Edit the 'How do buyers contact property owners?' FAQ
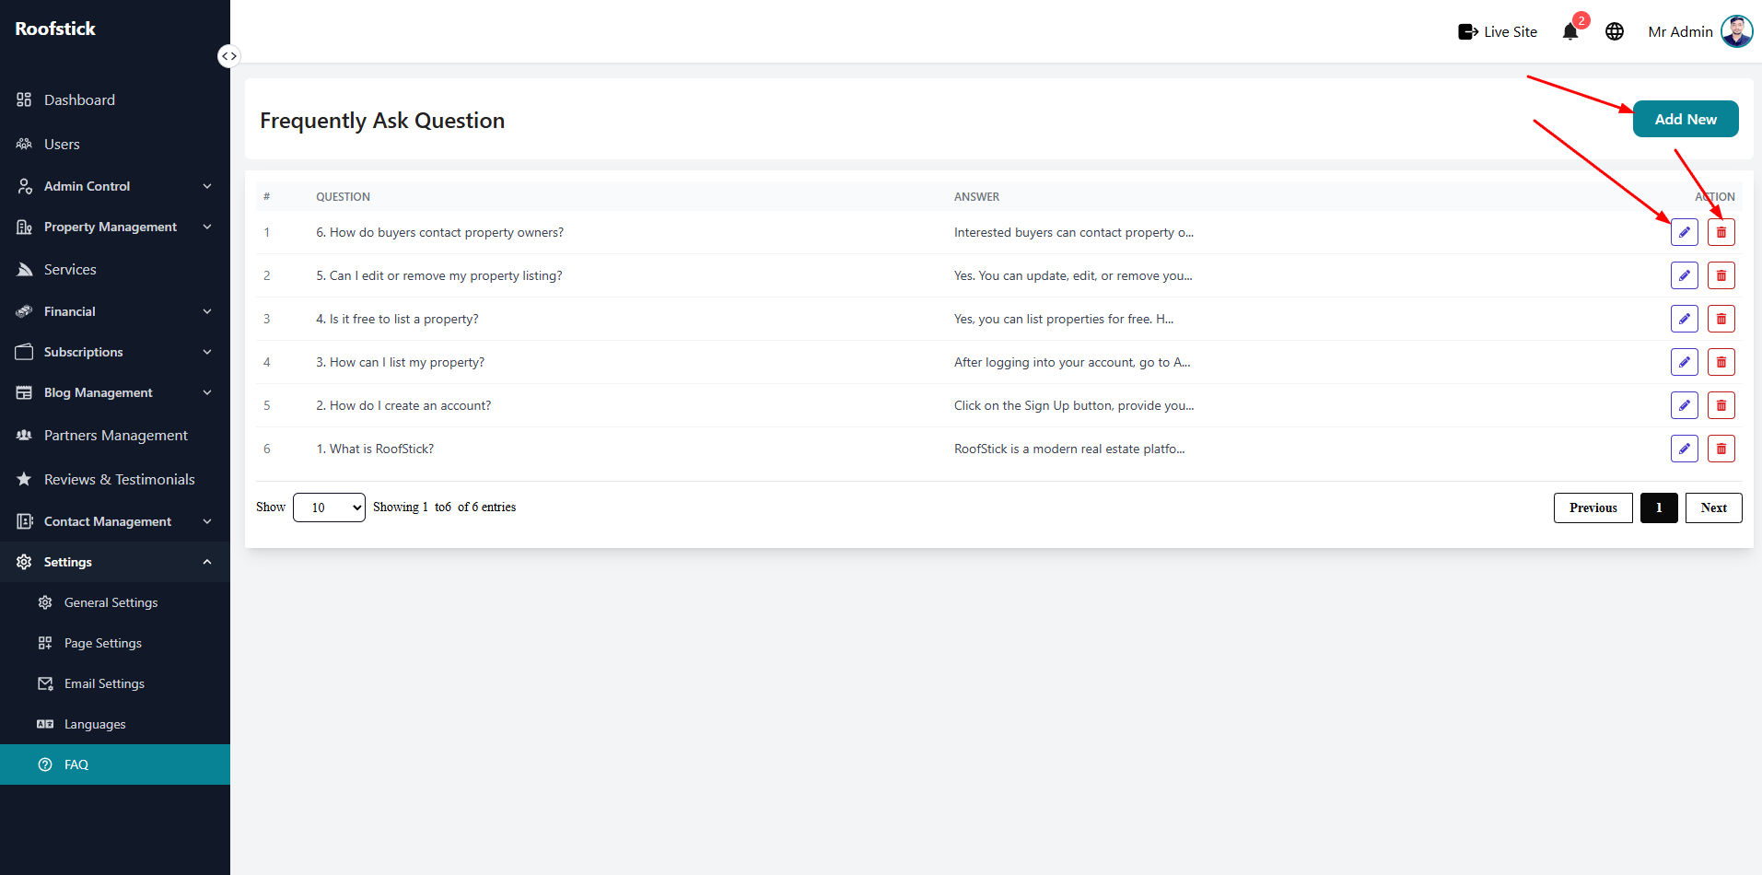 pos(1684,232)
